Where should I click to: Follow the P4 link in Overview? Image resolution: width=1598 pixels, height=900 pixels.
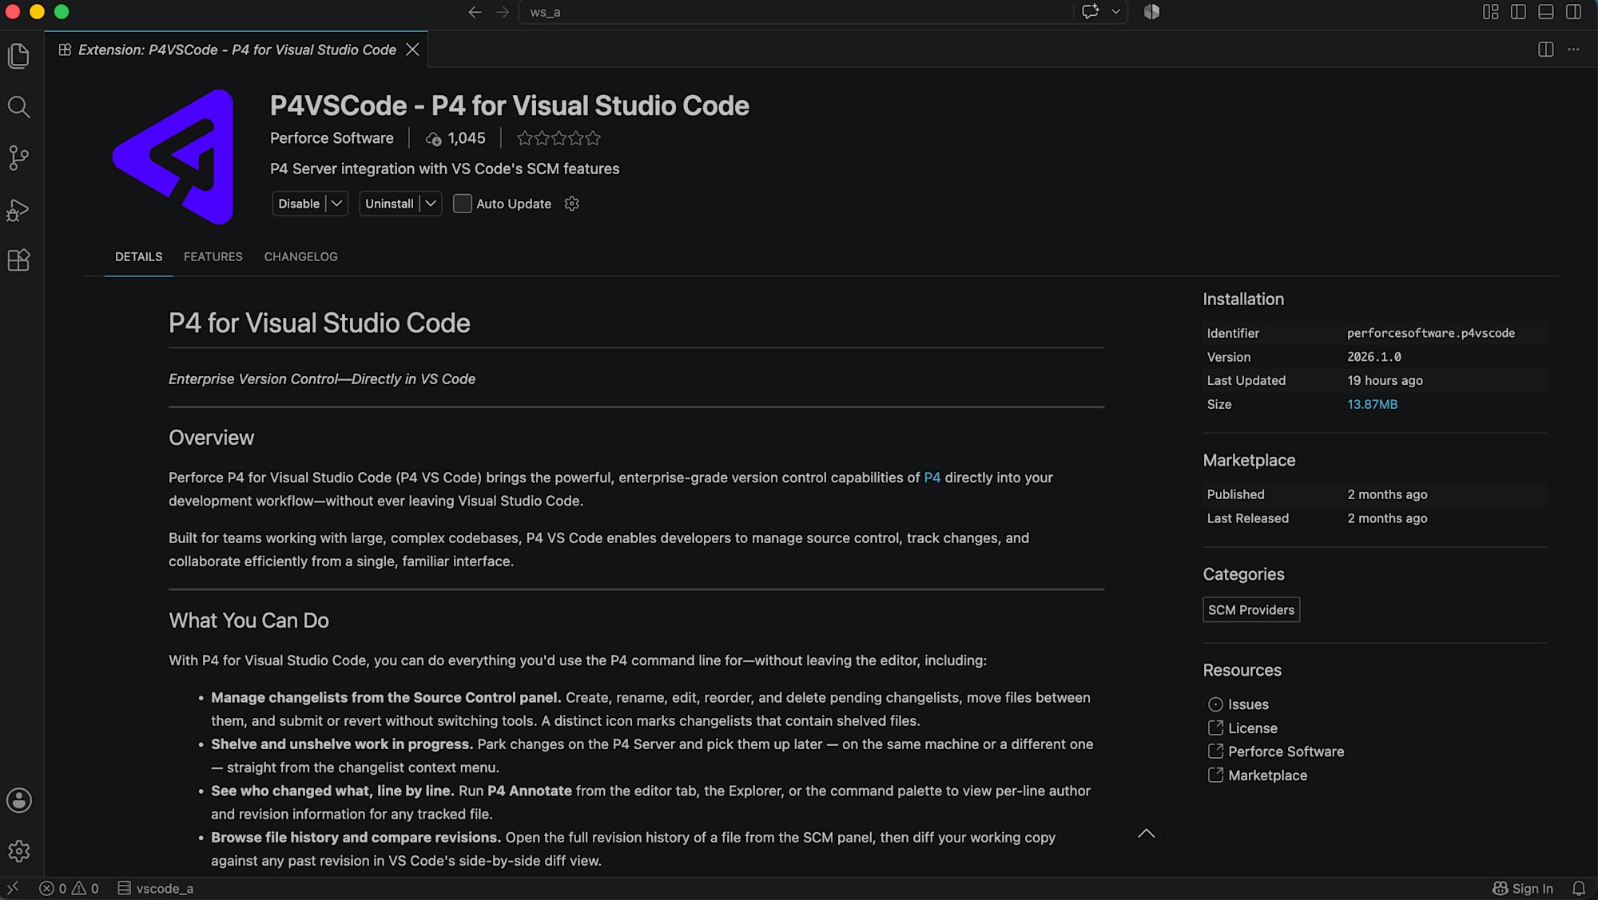[x=932, y=478]
